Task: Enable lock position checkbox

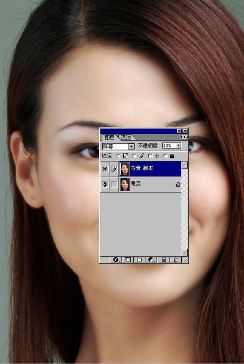Action: (x=150, y=156)
